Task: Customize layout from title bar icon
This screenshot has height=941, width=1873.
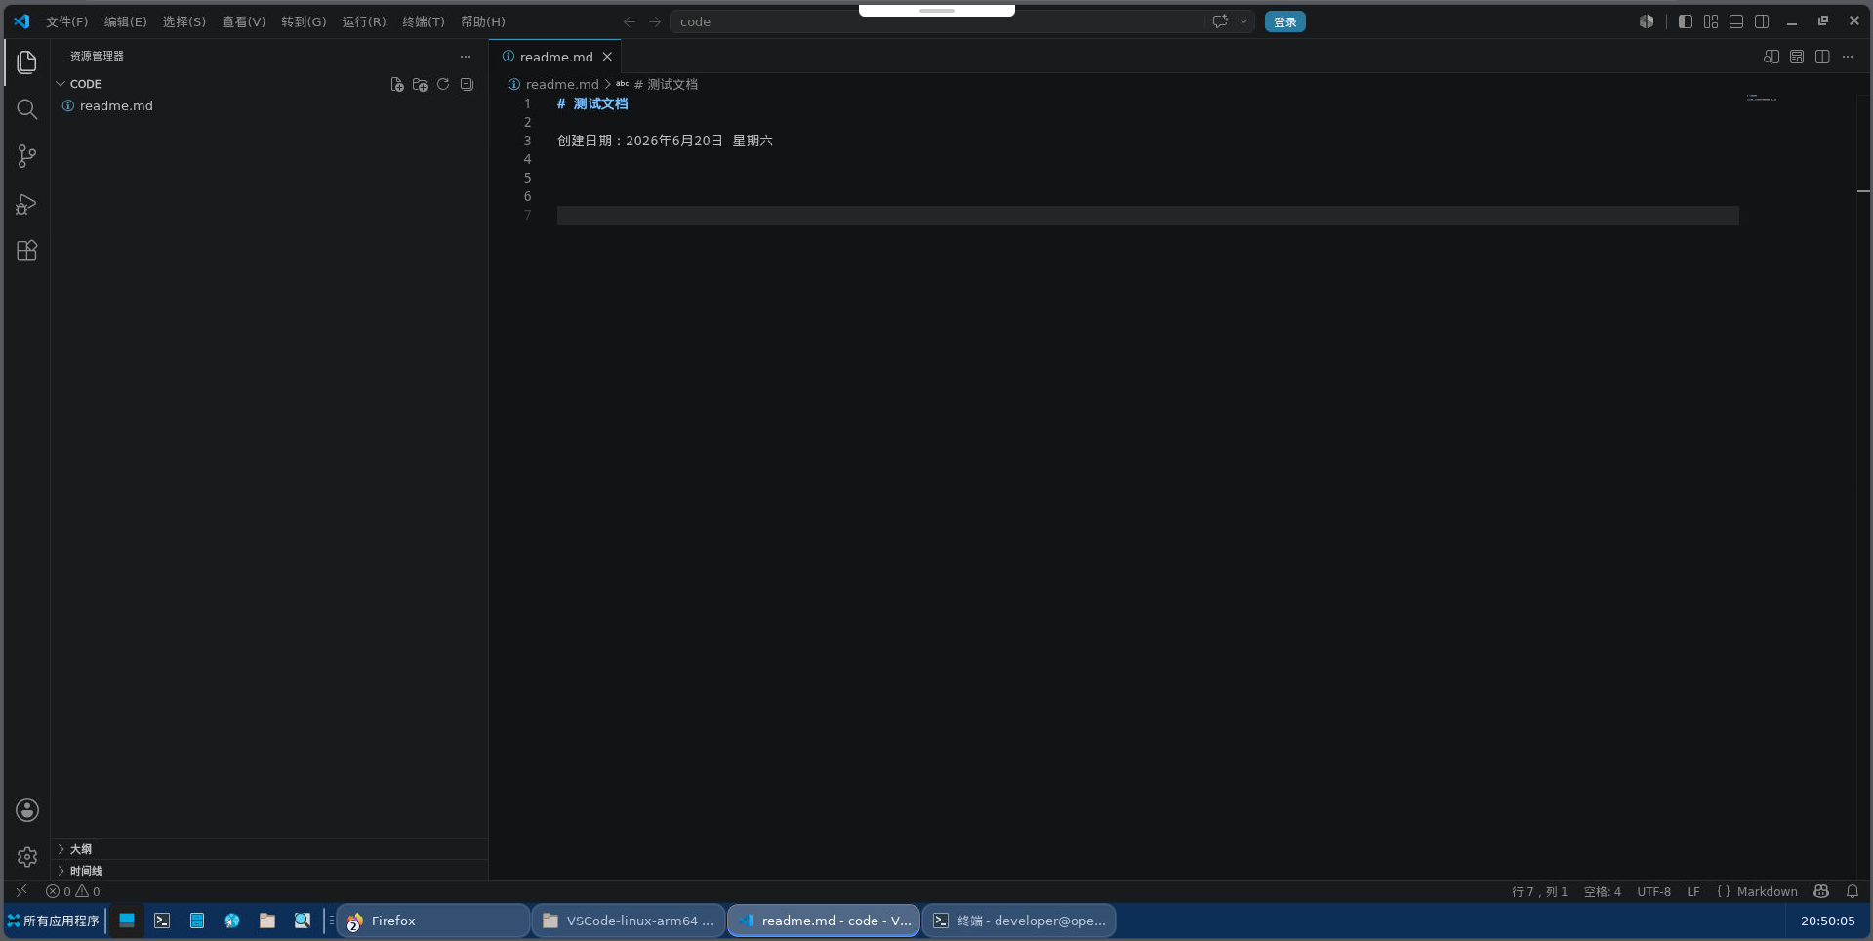Action: point(1711,21)
